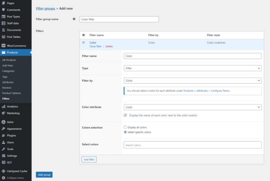
Task: Select Display all colors radio button
Action: 125,127
